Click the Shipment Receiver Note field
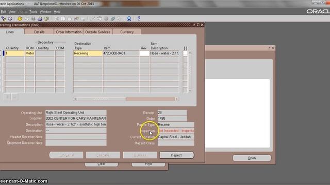 76,143
